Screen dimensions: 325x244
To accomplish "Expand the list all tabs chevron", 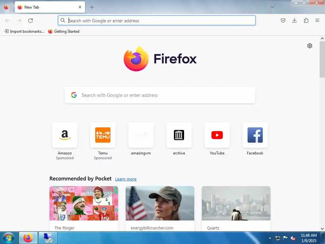I will pyautogui.click(x=272, y=7).
